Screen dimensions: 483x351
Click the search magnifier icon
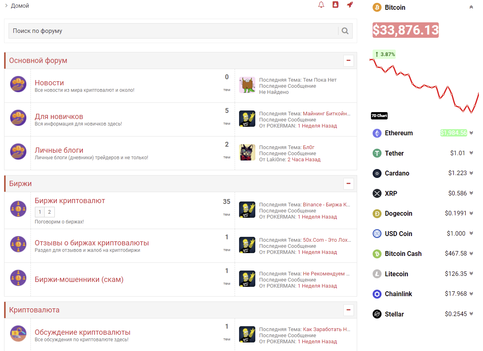pyautogui.click(x=345, y=31)
